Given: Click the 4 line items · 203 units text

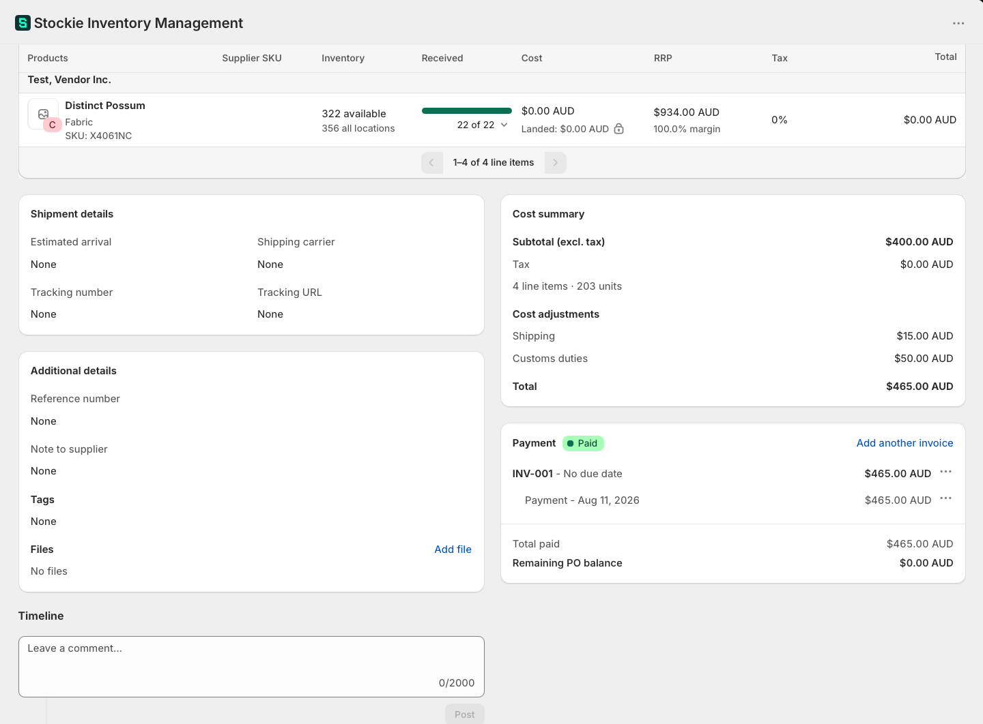Looking at the screenshot, I should (567, 286).
